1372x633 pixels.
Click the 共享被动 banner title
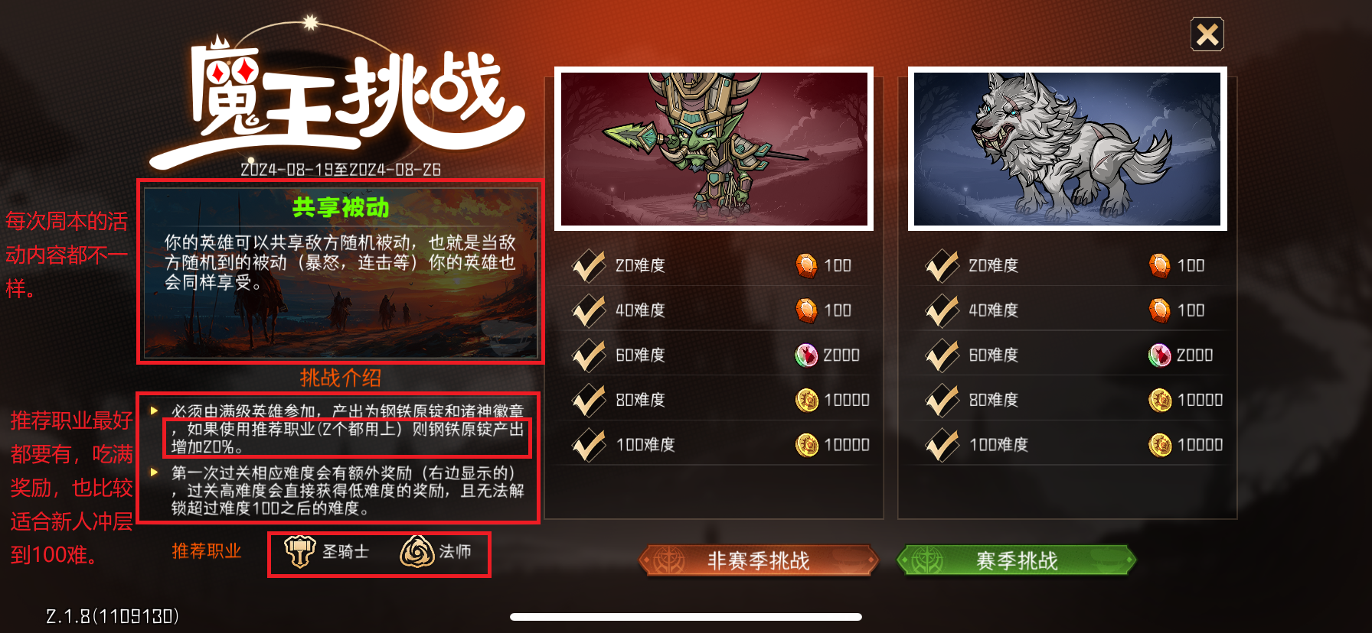tap(341, 208)
